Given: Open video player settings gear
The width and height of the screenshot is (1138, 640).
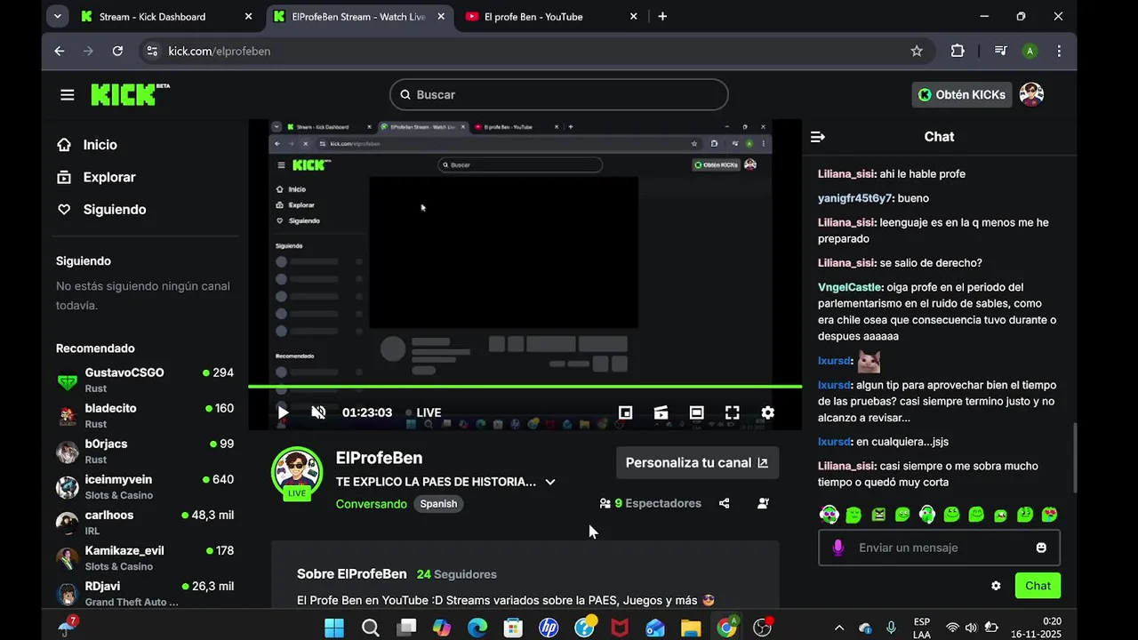Looking at the screenshot, I should tap(767, 412).
